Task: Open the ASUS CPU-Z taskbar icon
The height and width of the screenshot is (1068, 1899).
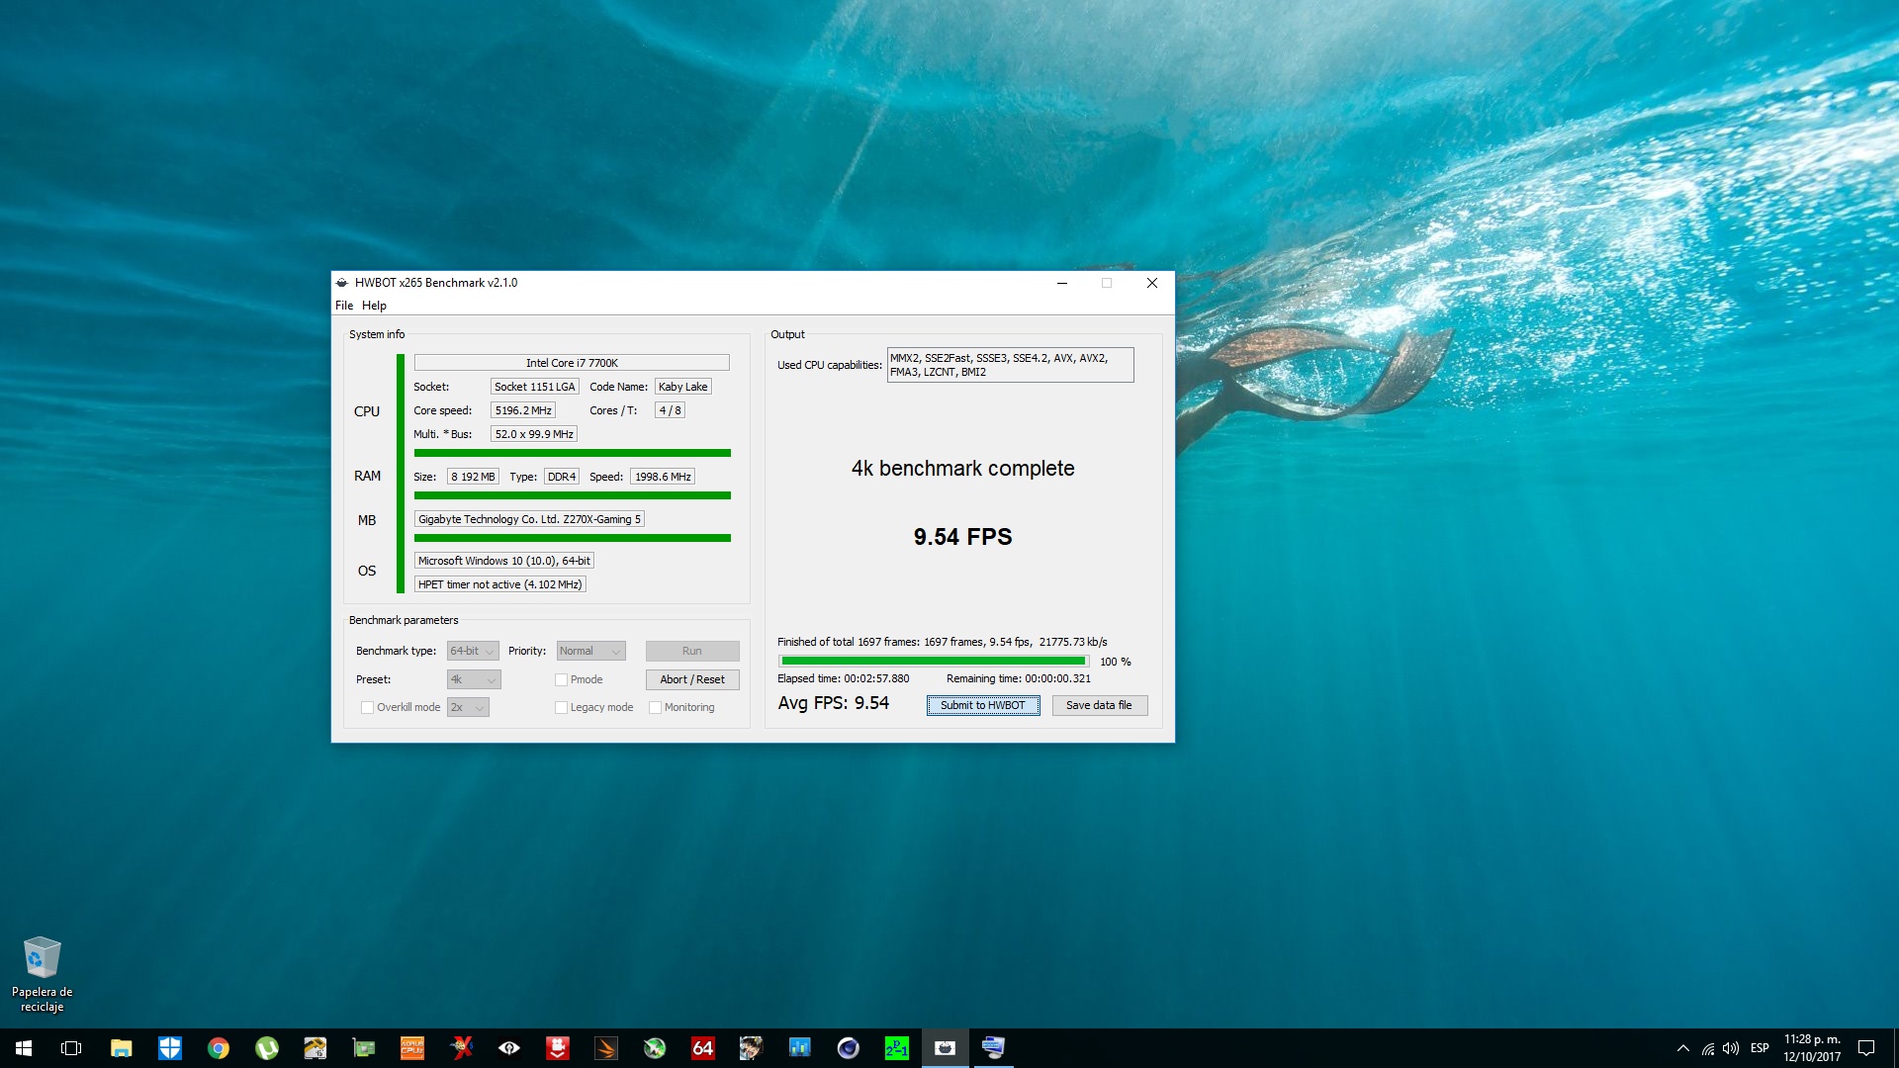Action: coord(412,1048)
